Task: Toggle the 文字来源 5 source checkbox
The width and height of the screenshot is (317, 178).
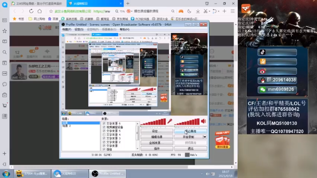Action: click(x=104, y=131)
